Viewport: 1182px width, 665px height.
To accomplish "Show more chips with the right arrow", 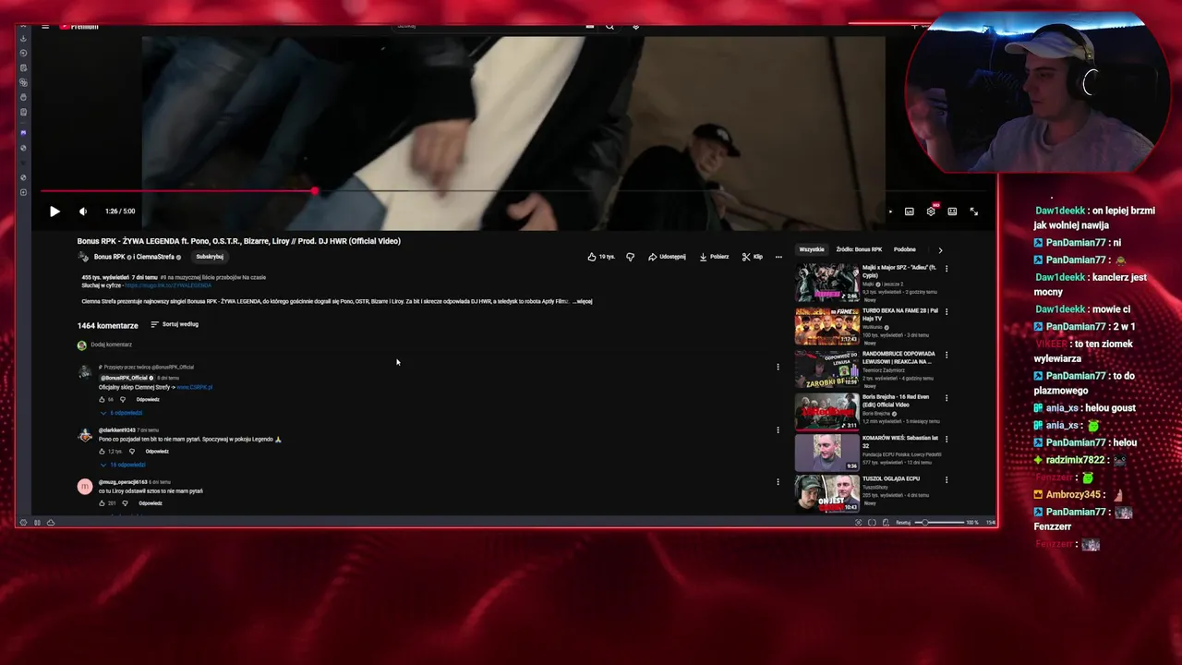I will (940, 249).
